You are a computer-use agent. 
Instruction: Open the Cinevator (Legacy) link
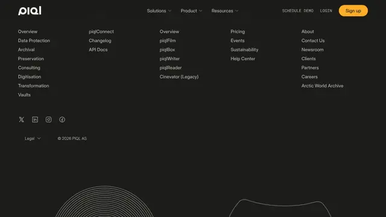179,77
